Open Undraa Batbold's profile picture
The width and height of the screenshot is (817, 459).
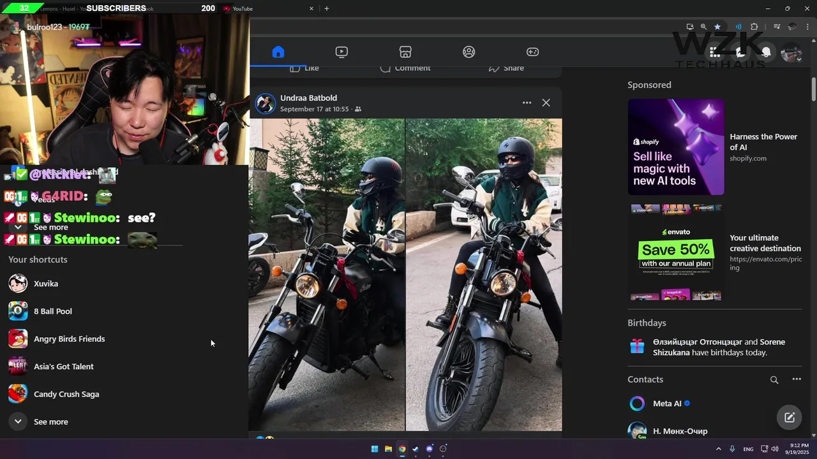tap(265, 103)
